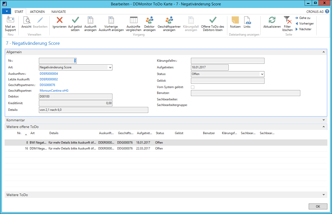Click Aufgetreten date field 18.01.2017
332x214 pixels.
point(210,67)
